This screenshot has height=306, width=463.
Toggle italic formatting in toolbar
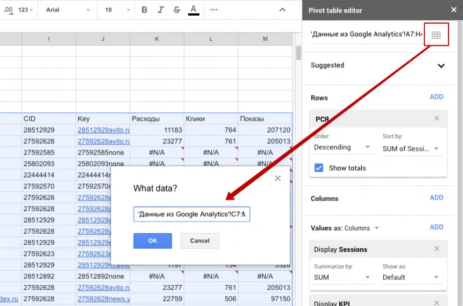[x=160, y=10]
